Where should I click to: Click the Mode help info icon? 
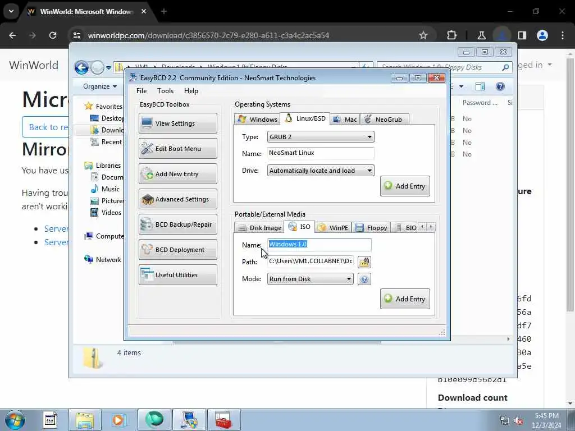364,279
